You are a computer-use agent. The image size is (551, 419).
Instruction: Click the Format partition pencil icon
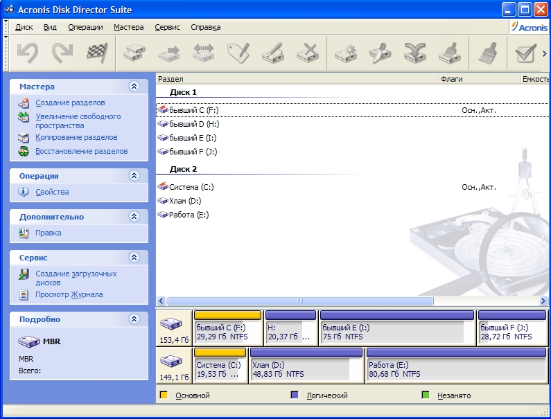point(273,53)
